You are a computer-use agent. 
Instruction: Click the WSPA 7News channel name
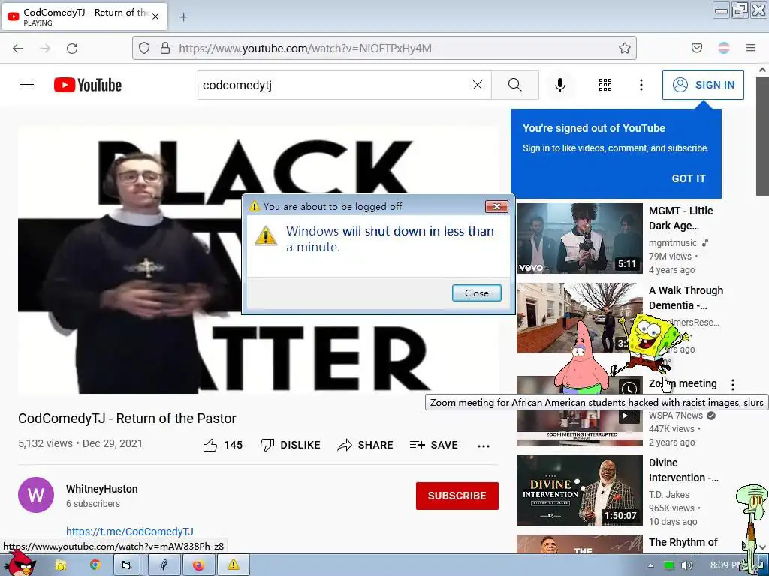[x=676, y=415]
